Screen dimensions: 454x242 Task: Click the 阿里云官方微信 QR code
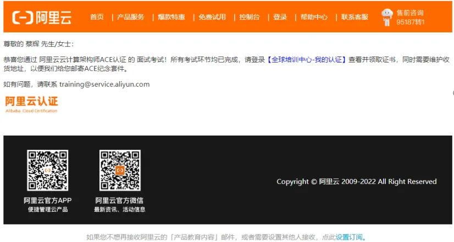click(120, 170)
